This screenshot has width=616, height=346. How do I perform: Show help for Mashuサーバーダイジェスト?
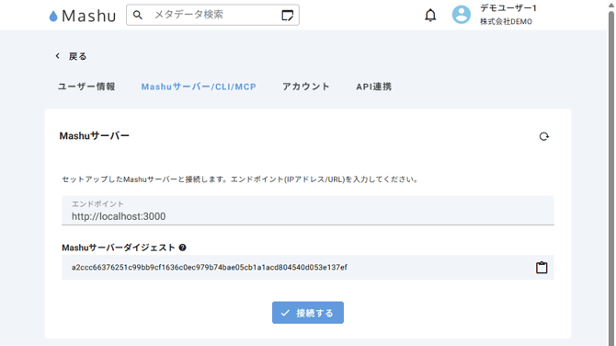point(182,248)
